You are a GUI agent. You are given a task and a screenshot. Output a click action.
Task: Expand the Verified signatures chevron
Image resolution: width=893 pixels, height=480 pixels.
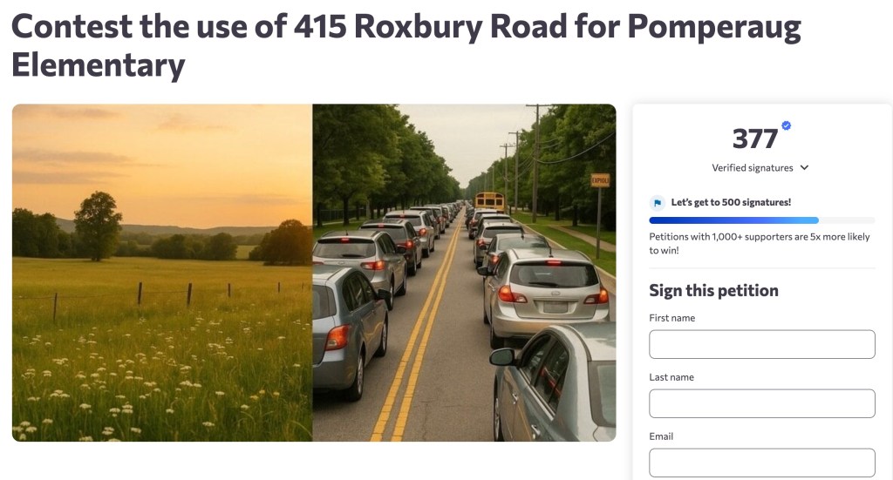pos(804,167)
